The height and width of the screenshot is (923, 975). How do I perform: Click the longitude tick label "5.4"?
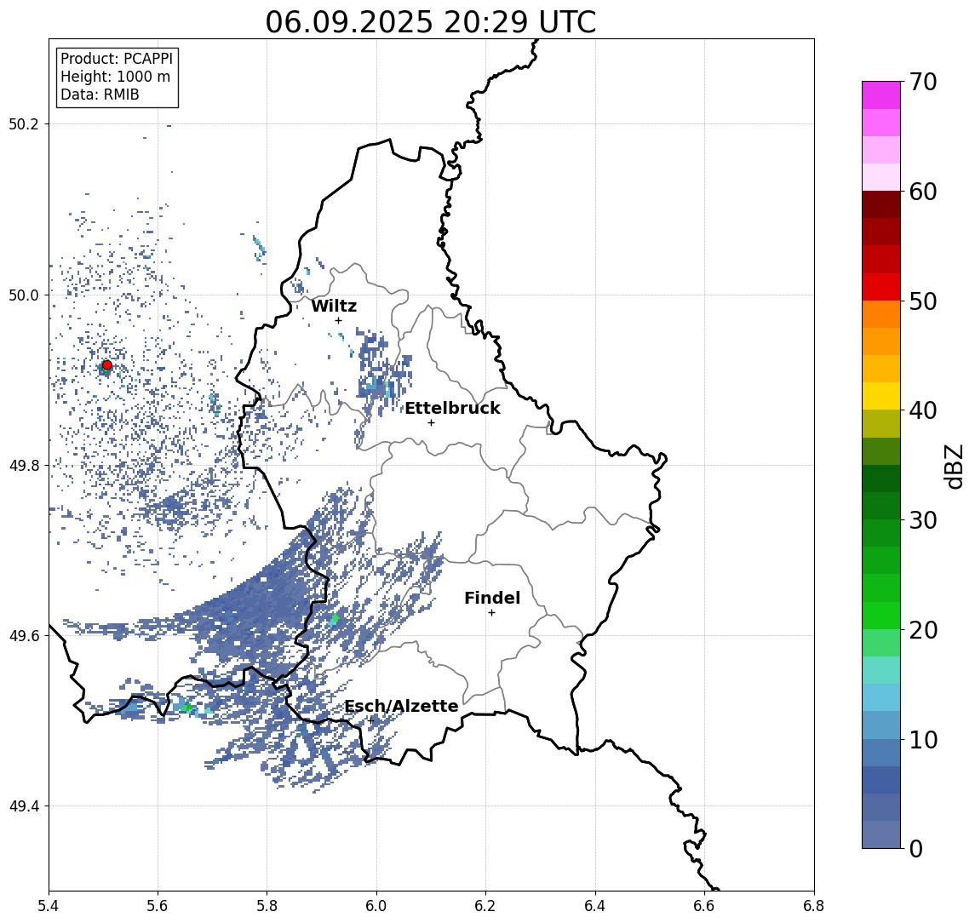49,906
